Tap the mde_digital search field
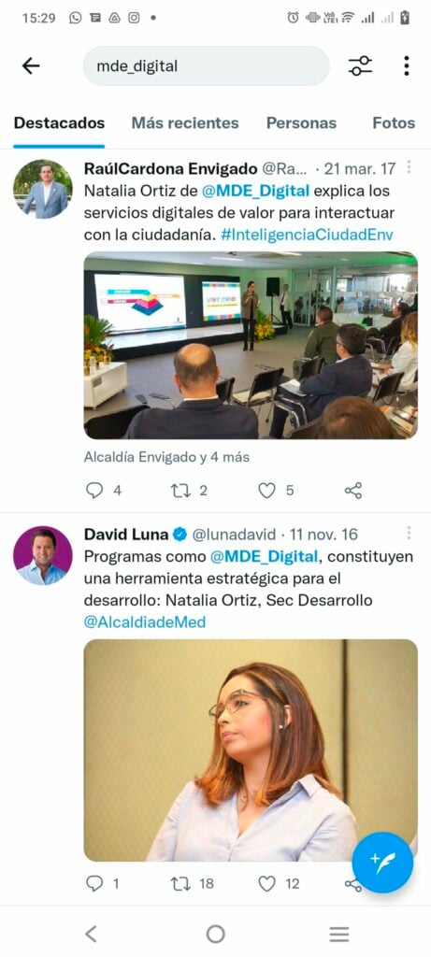Screen dimensions: 431x957 [207, 66]
